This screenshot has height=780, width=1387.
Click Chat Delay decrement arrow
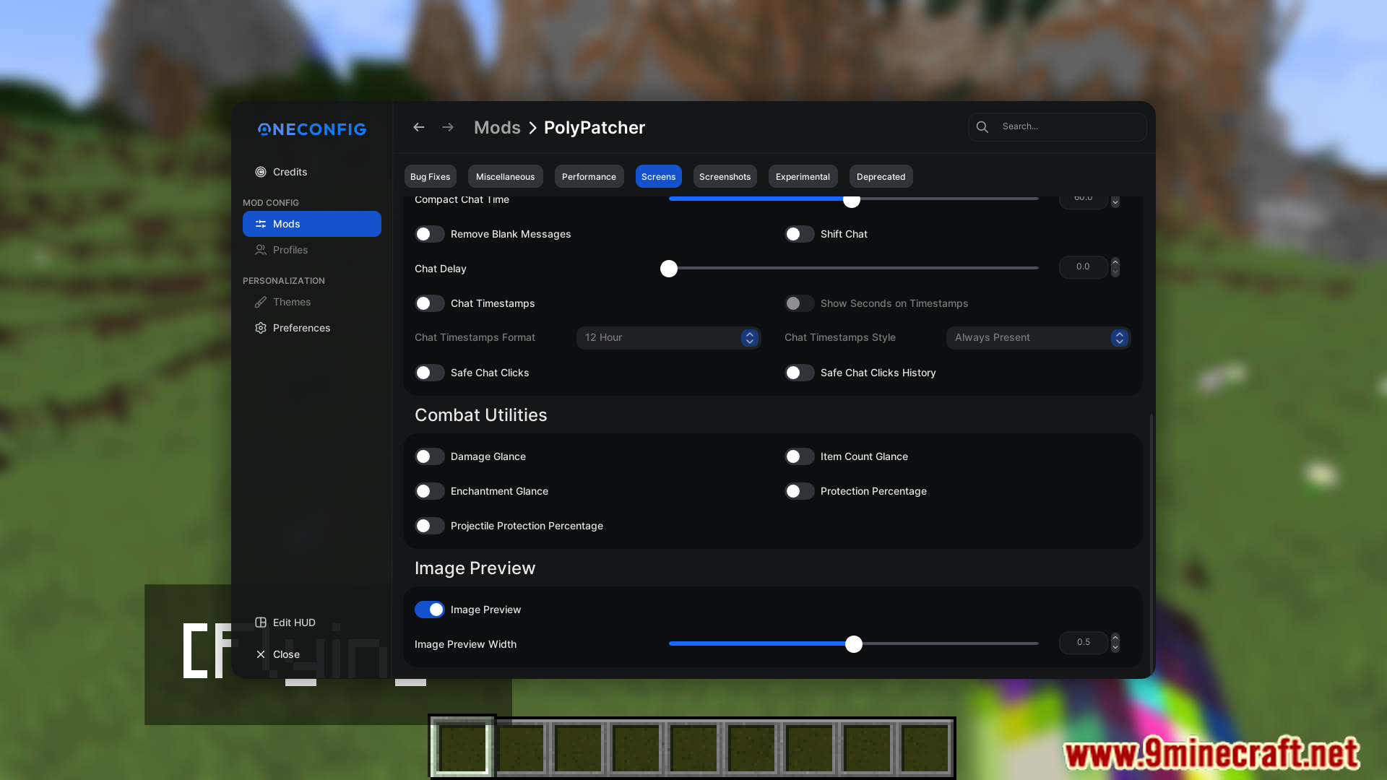[1115, 272]
